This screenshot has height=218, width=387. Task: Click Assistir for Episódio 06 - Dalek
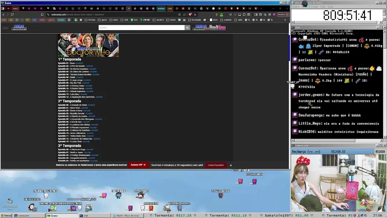coord(80,77)
